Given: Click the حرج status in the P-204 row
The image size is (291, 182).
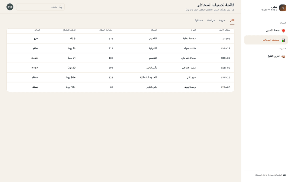Looking at the screenshot, I should (x=36, y=39).
